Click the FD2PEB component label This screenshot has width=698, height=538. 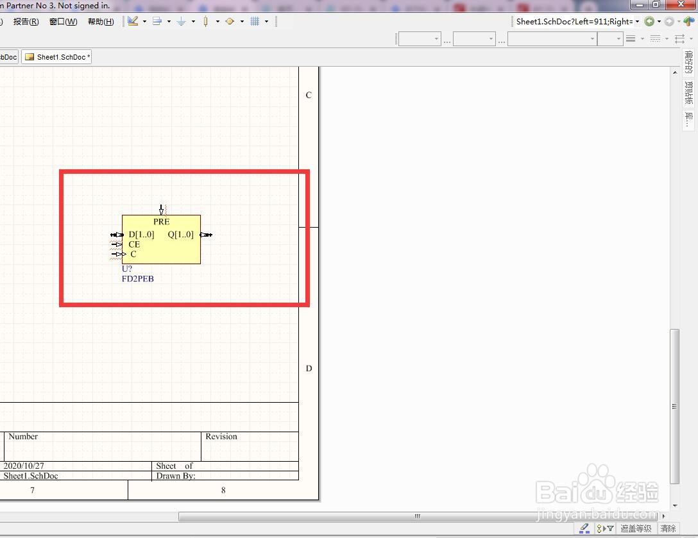point(137,279)
